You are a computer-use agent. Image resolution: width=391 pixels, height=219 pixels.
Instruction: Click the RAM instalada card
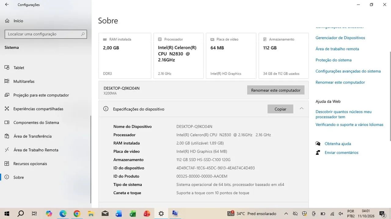[x=125, y=56]
